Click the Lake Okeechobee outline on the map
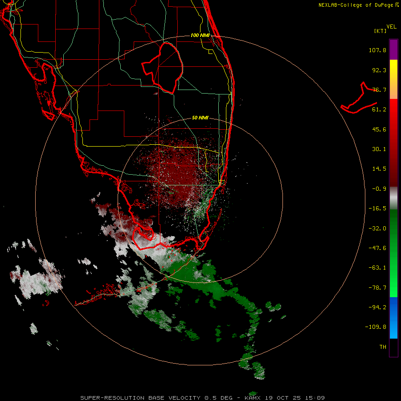Viewport: 401px width, 401px height. pyautogui.click(x=163, y=68)
